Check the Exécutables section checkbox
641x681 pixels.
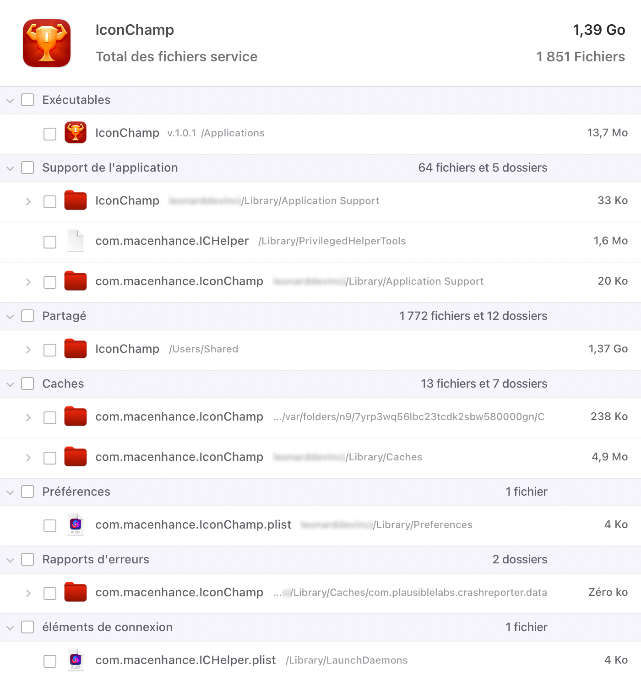point(27,100)
